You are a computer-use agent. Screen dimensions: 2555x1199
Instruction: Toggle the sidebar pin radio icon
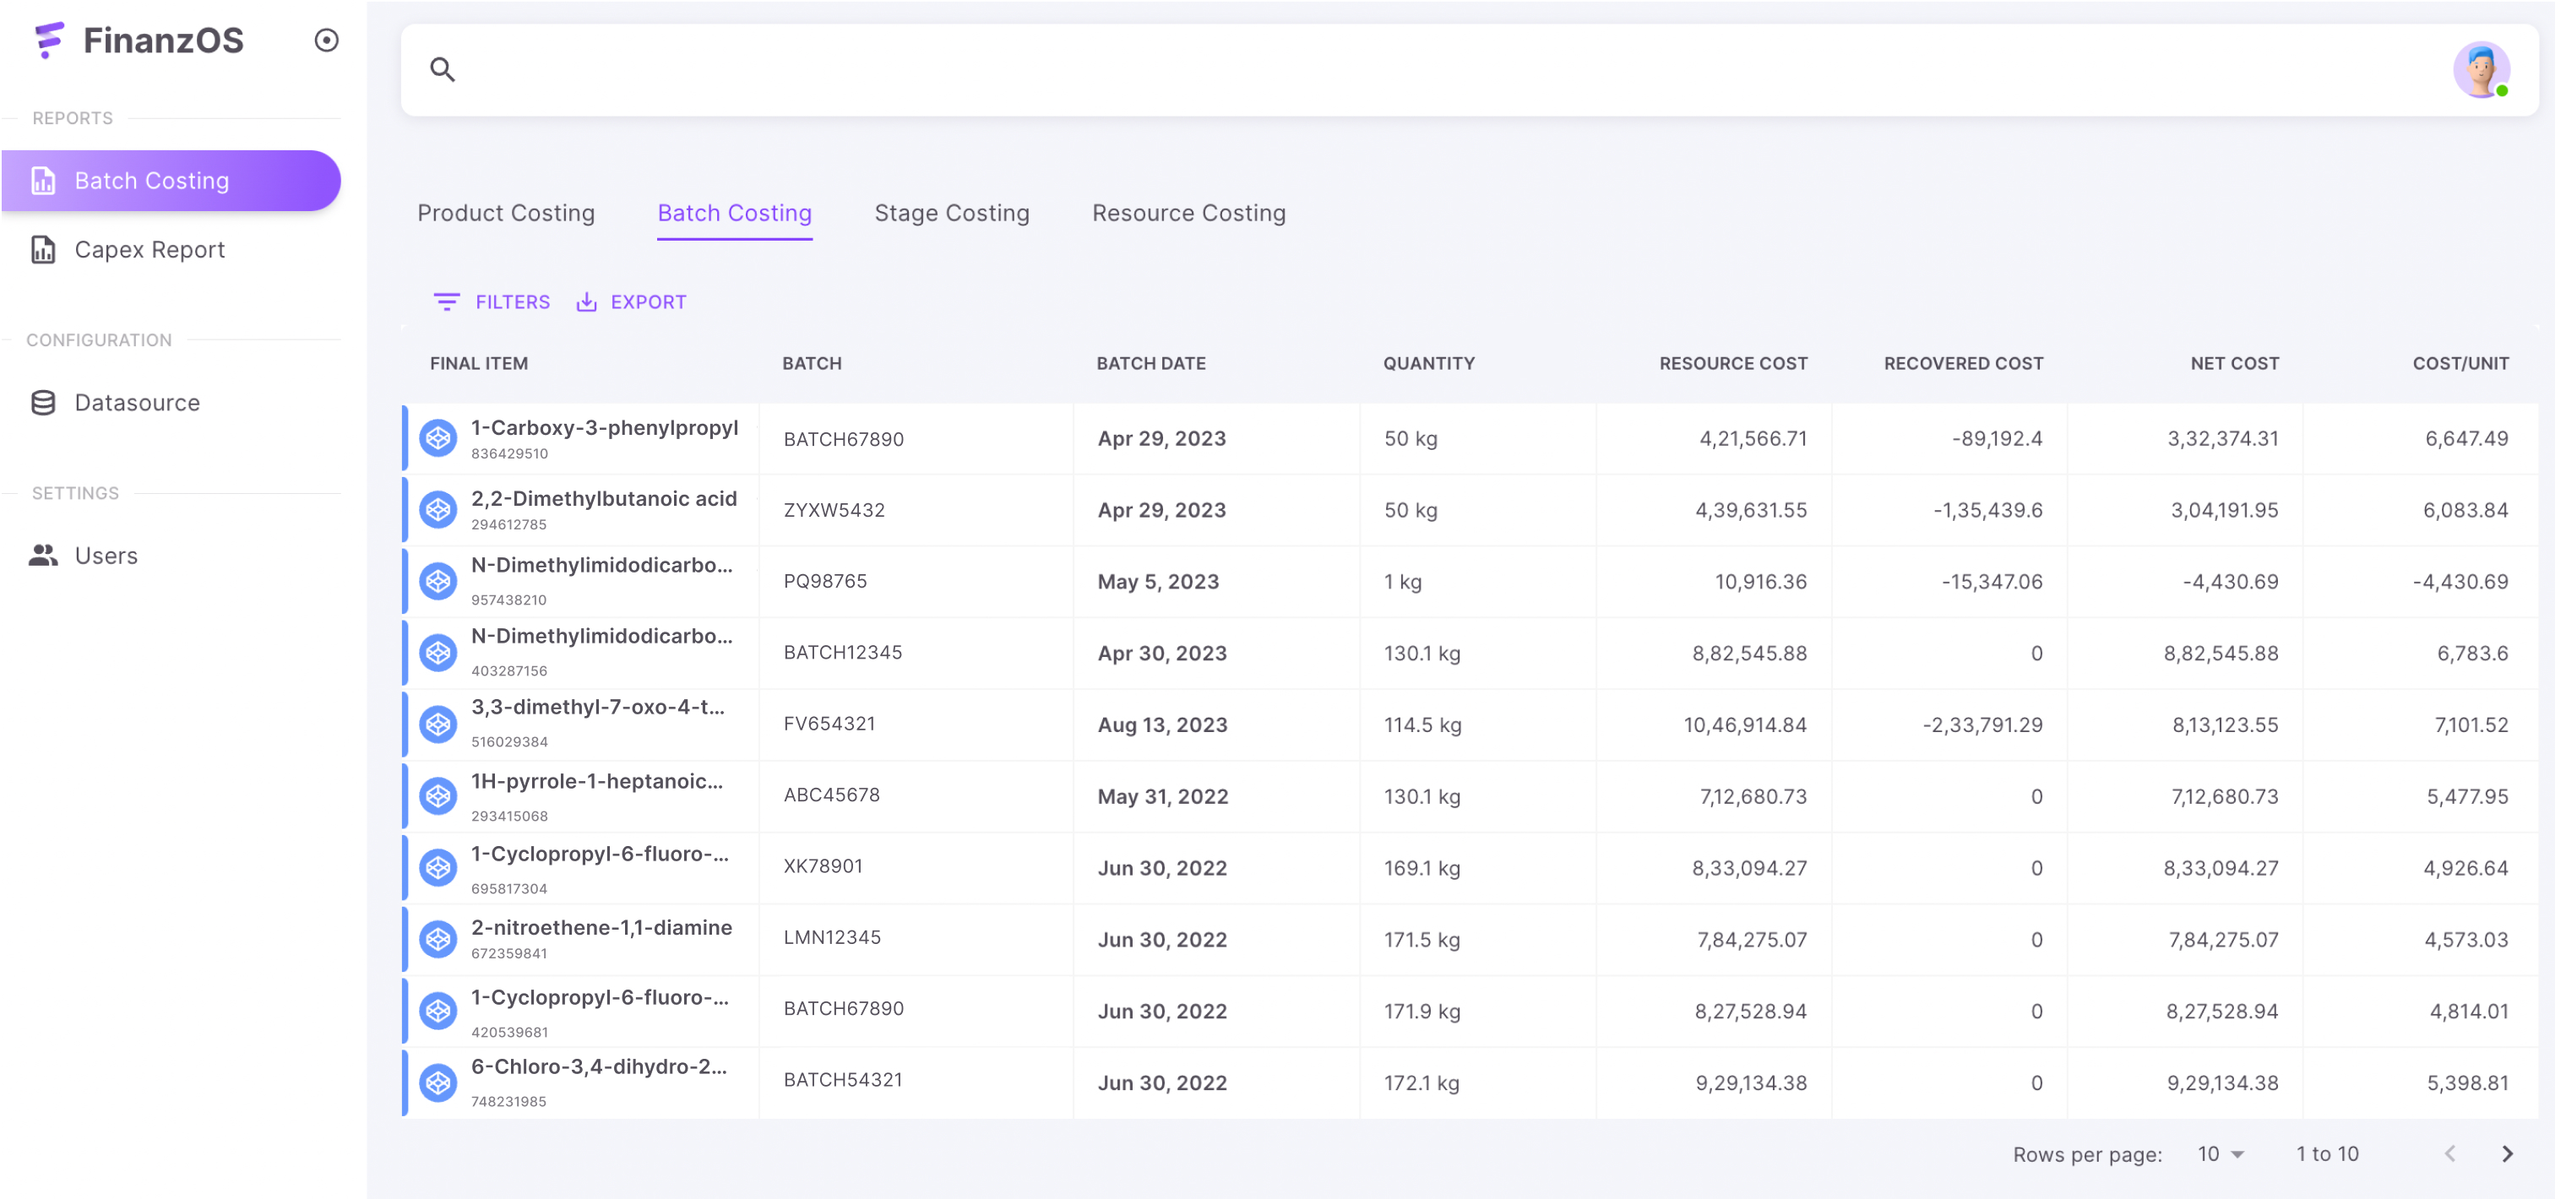click(326, 41)
